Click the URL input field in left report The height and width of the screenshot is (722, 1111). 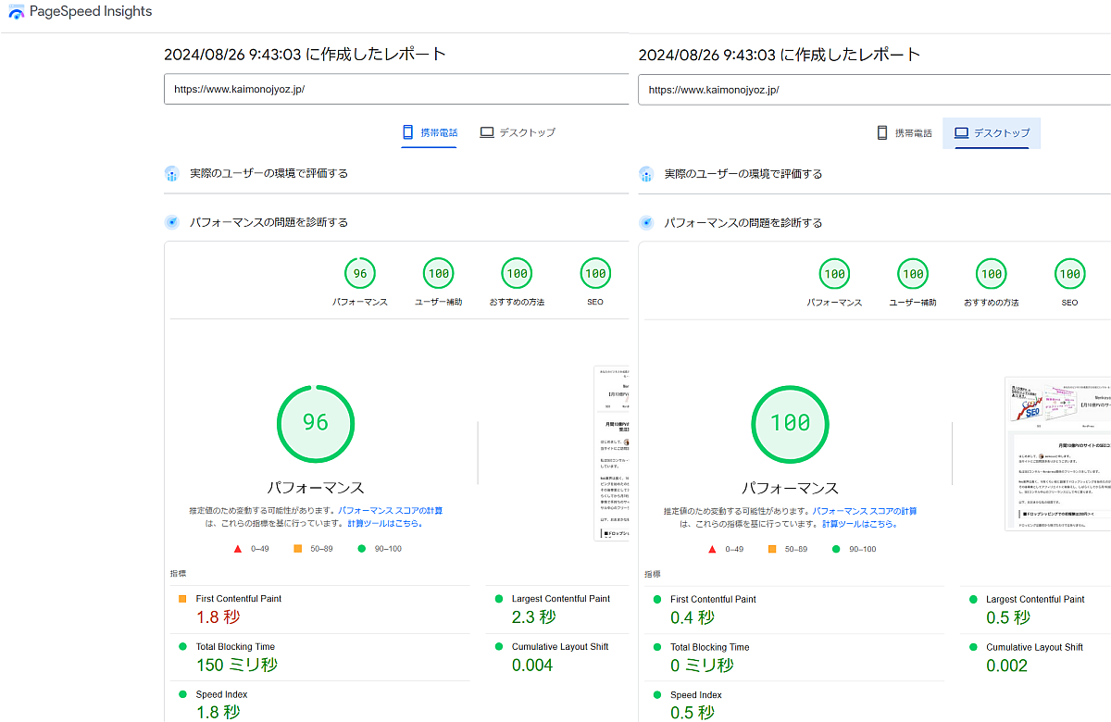point(396,90)
